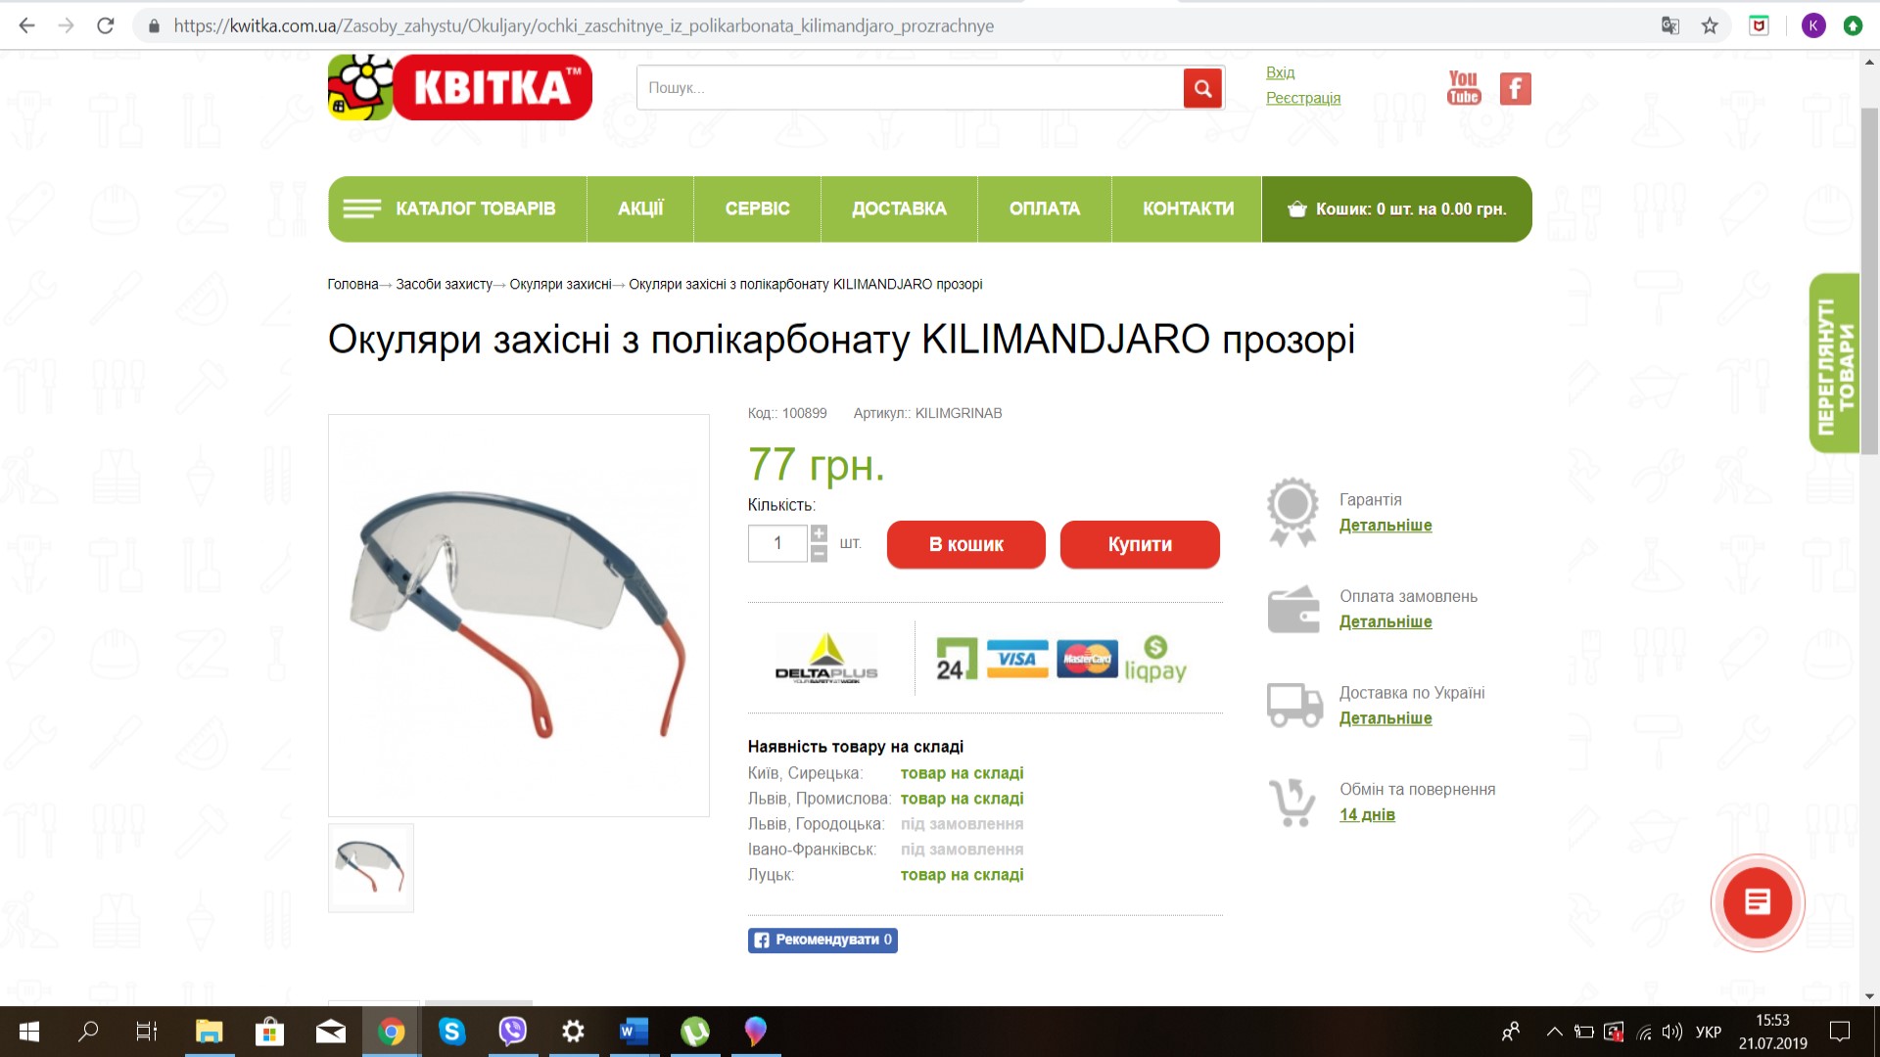Viewport: 1880px width, 1057px height.
Task: Click the browser back arrow
Action: click(x=26, y=25)
